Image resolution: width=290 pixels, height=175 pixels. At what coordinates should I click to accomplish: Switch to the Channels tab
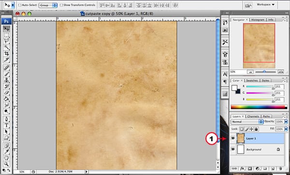click(253, 116)
